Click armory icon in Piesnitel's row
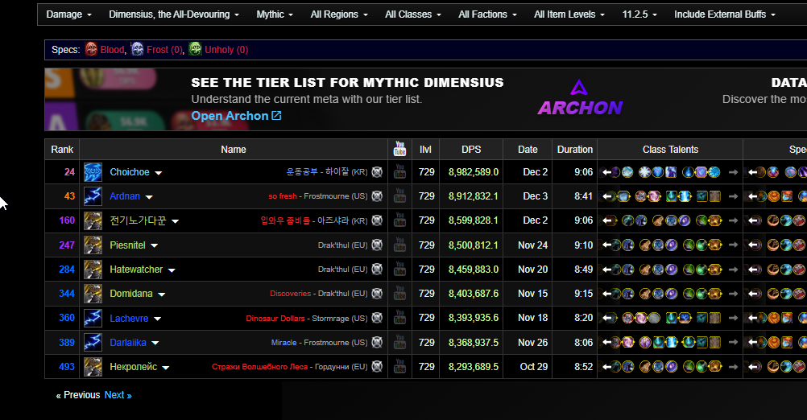This screenshot has height=420, width=807. click(x=377, y=245)
